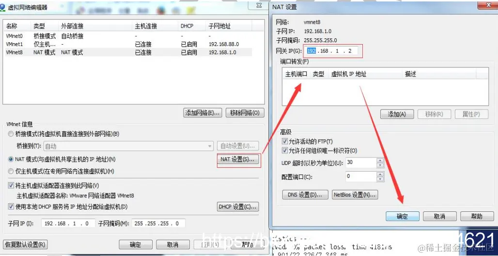Click the UDP 超时 value field

click(x=361, y=162)
